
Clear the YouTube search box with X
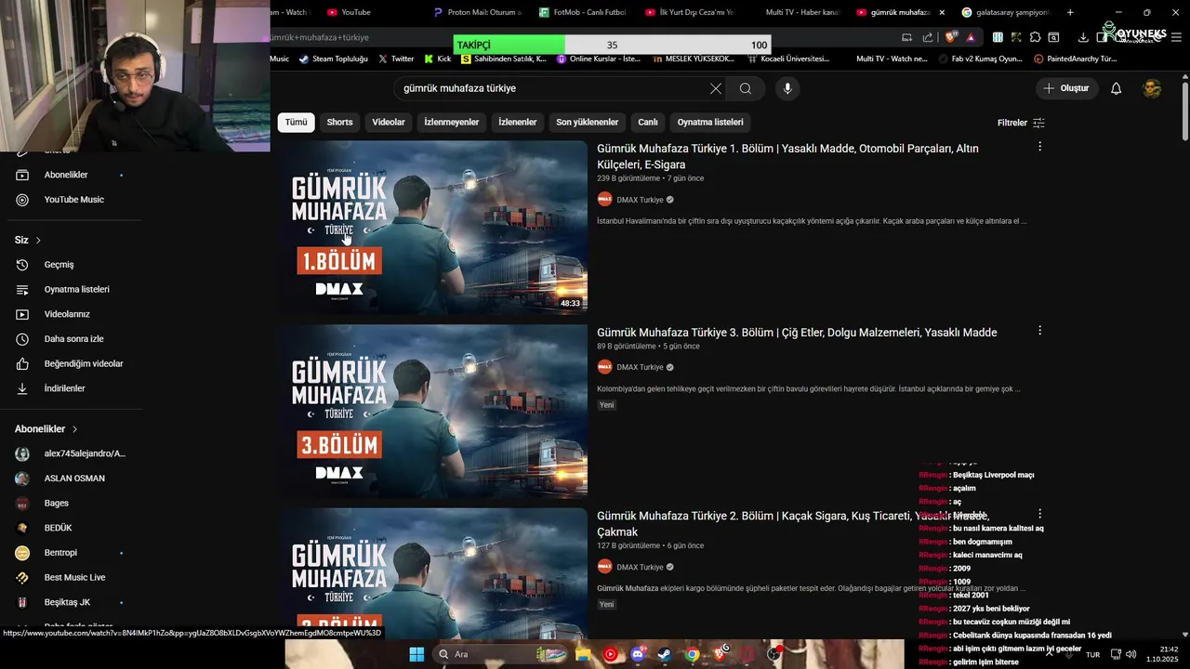(716, 88)
